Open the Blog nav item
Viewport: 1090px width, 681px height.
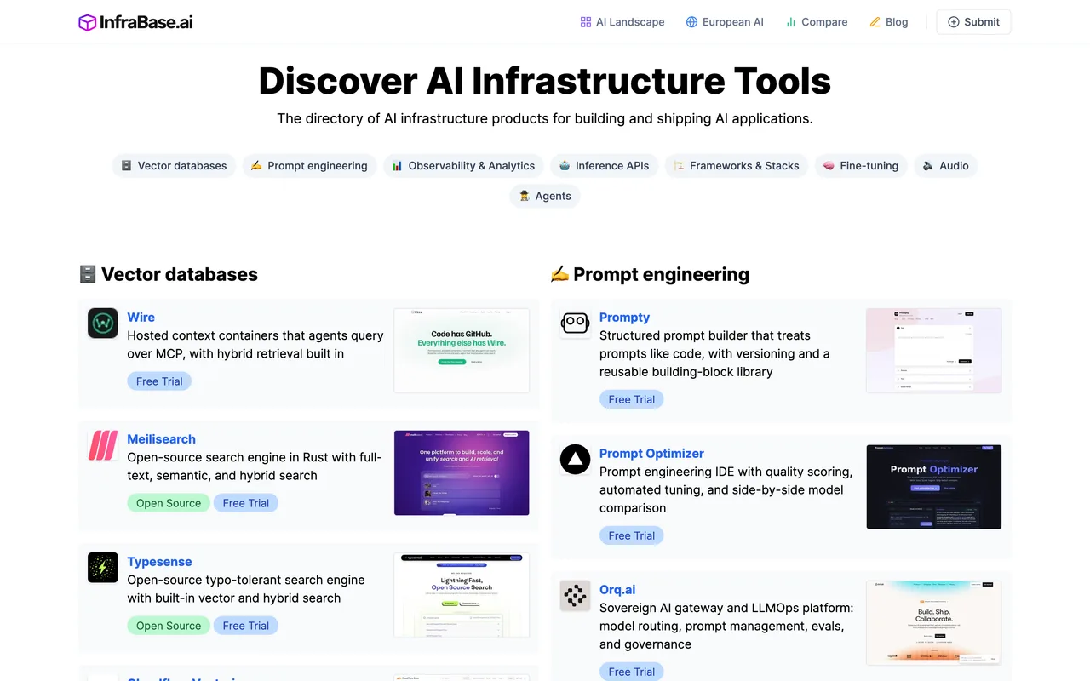pyautogui.click(x=888, y=22)
